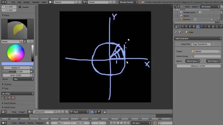This screenshot has width=223, height=125.
Task: Click the lock icon in image editor header
Action: [x=105, y=112]
